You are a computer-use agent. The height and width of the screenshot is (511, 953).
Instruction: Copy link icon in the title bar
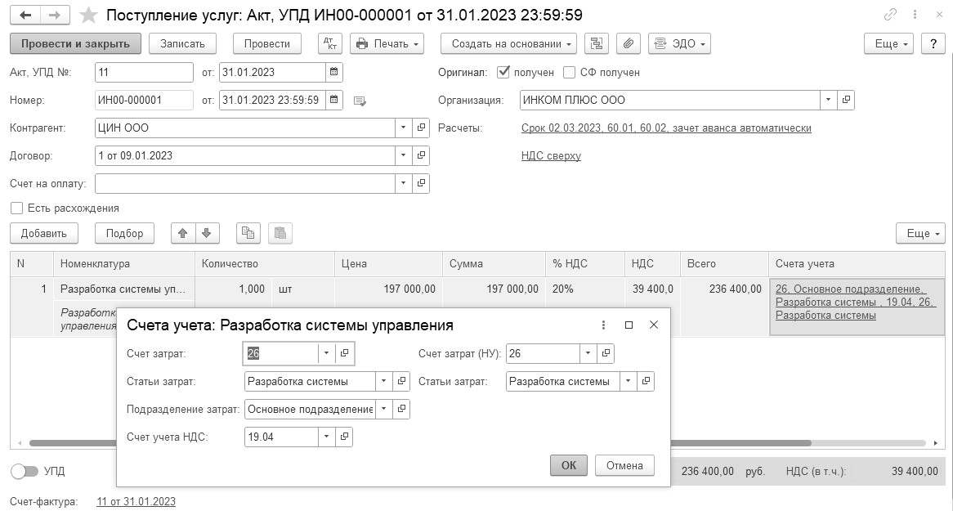890,15
